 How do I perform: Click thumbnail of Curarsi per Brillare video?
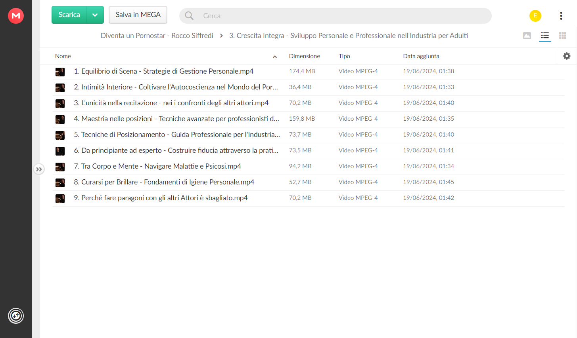60,182
